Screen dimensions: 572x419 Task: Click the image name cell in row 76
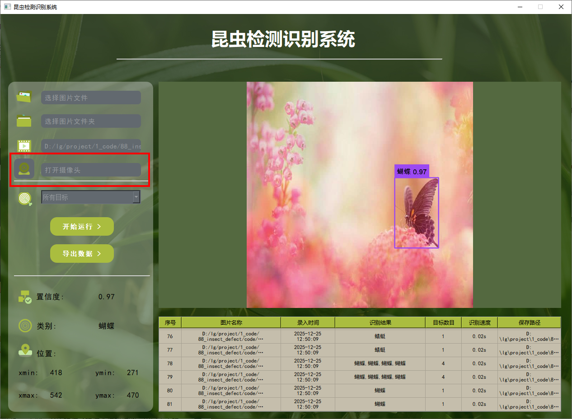(231, 336)
